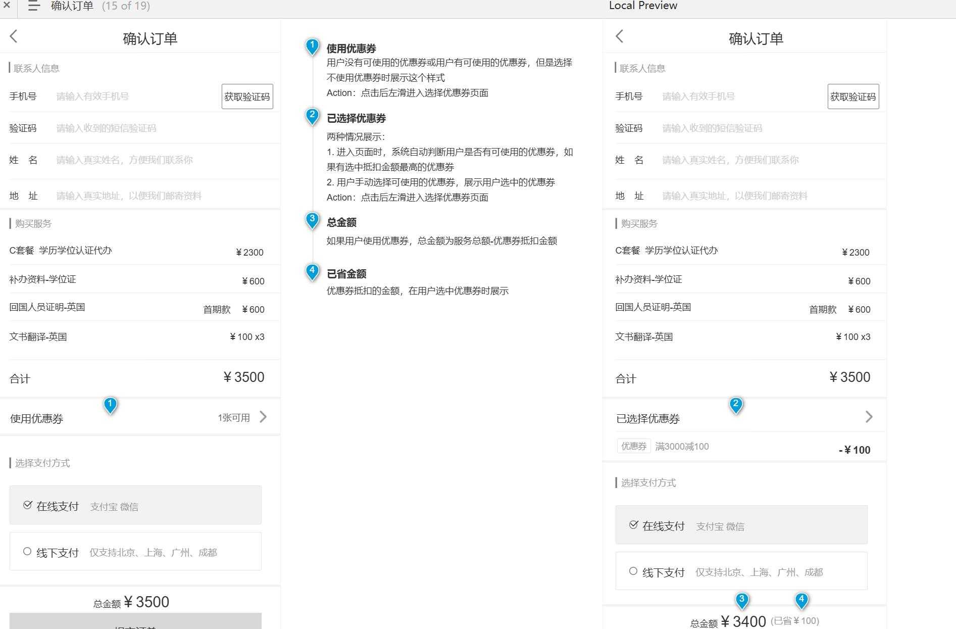Open the 已选择优惠券 chevron on the right
The height and width of the screenshot is (629, 956).
869,416
